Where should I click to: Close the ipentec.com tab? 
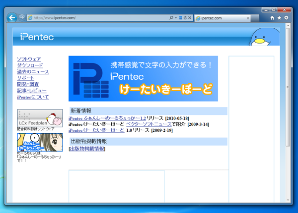[248, 18]
